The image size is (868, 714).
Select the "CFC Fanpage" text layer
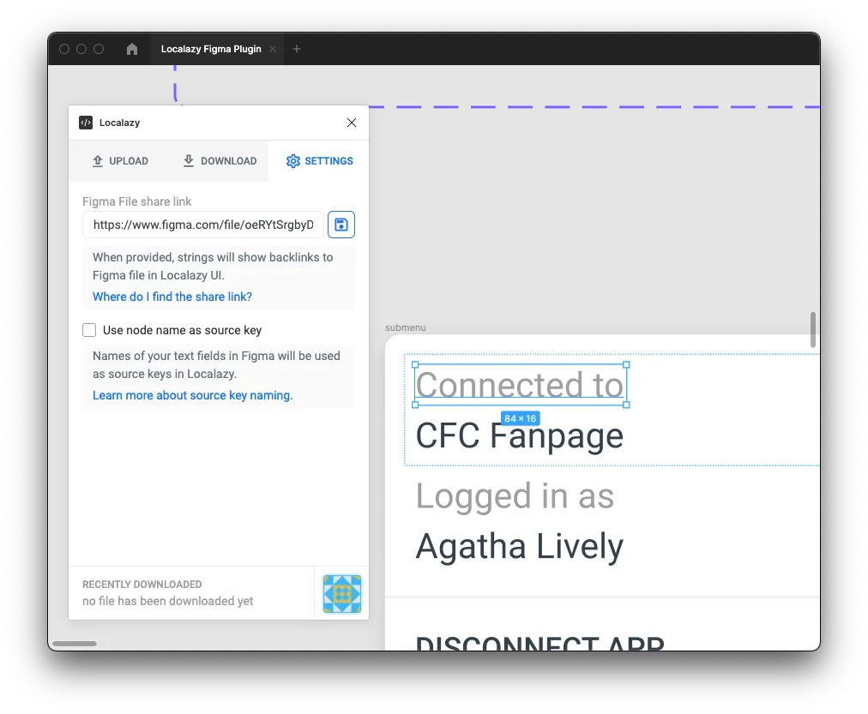519,436
